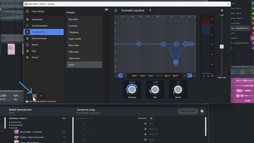The image size is (254, 143).
Task: Click the Verse 1 A song part icon
Action: [145, 129]
